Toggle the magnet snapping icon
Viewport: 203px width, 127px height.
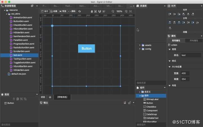100,11
